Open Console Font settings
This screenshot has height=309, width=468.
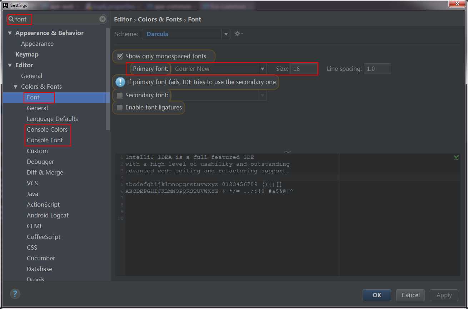(45, 140)
